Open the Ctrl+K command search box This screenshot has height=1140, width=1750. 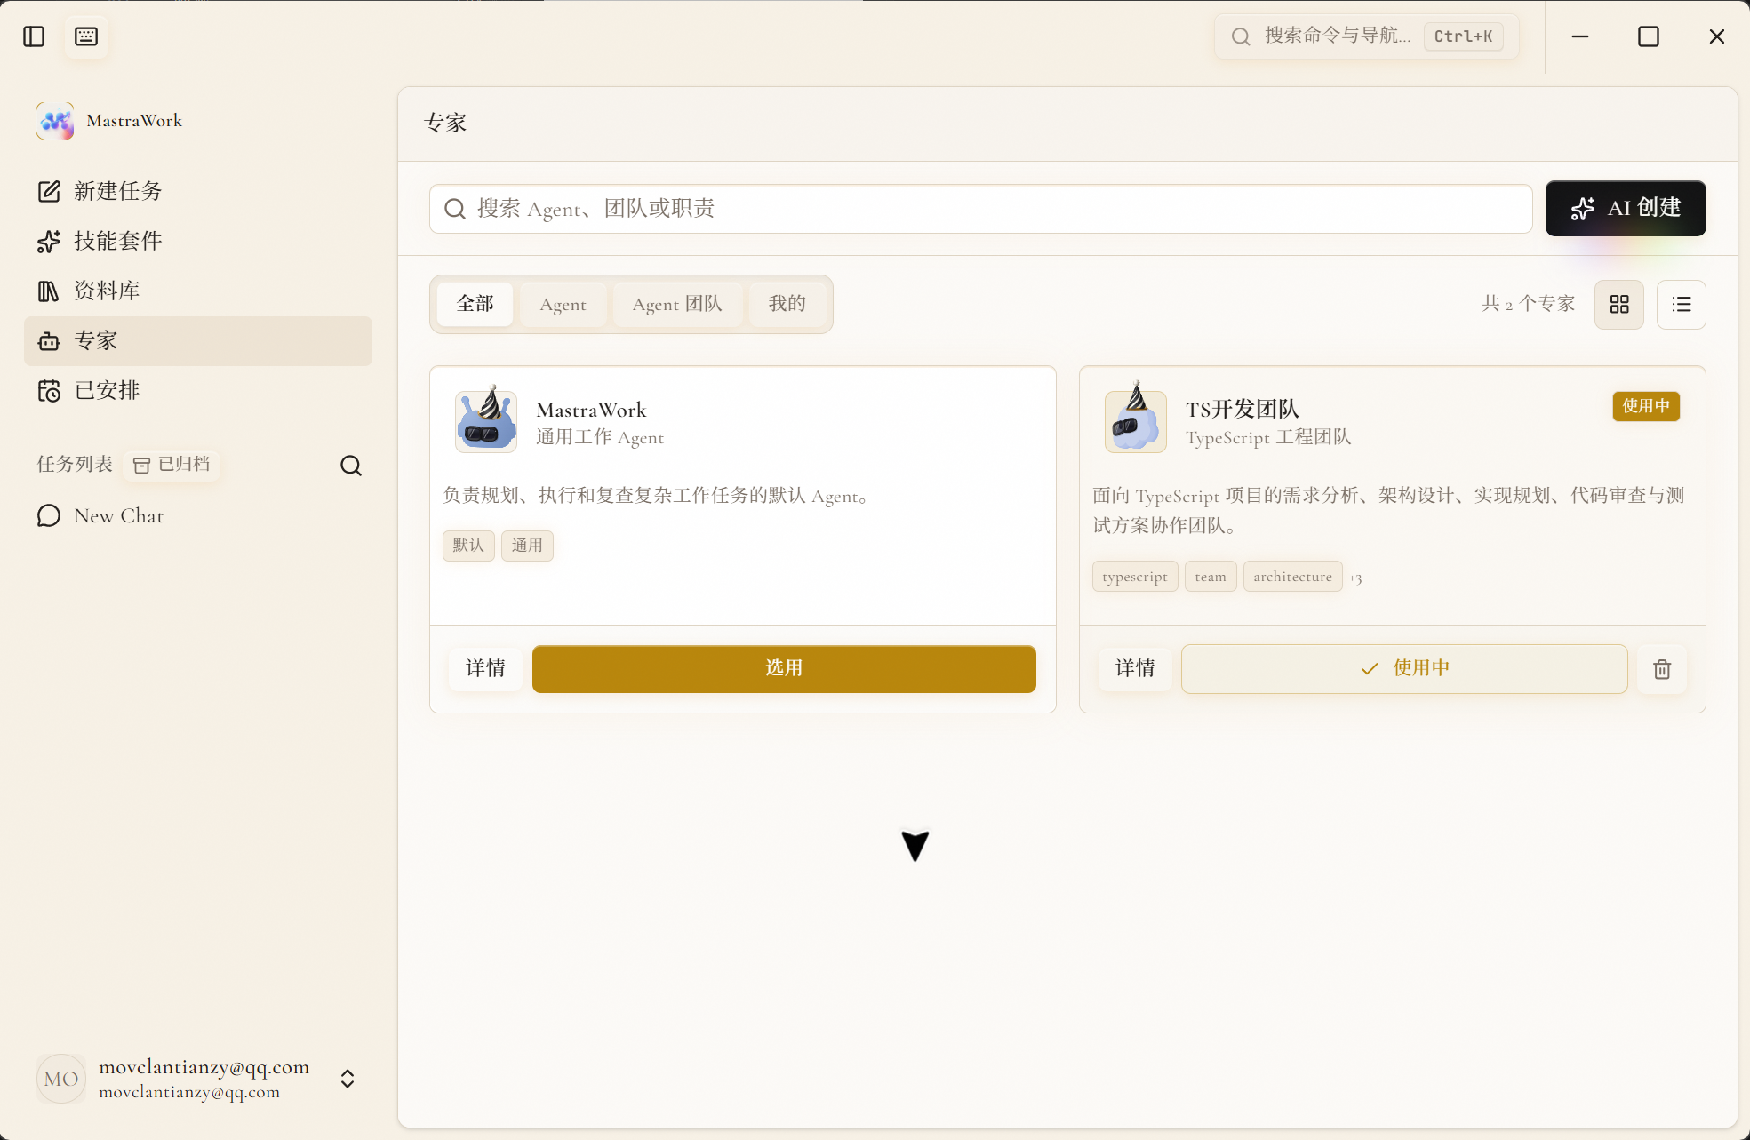[x=1367, y=36]
